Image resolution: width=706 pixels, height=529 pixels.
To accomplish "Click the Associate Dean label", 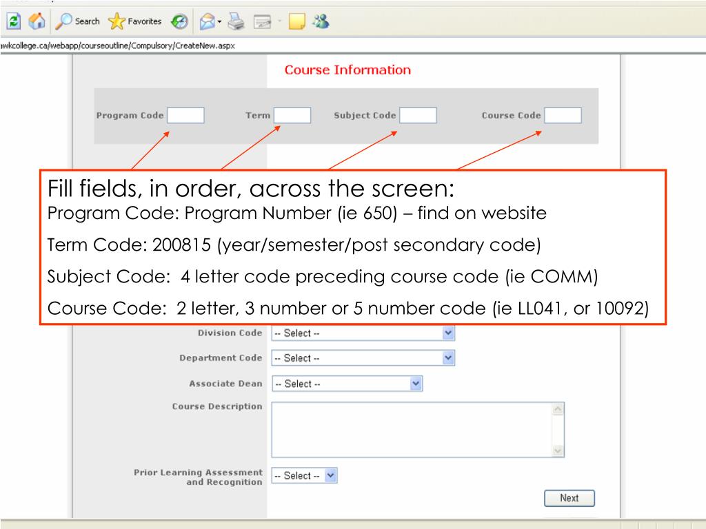I will coord(225,384).
